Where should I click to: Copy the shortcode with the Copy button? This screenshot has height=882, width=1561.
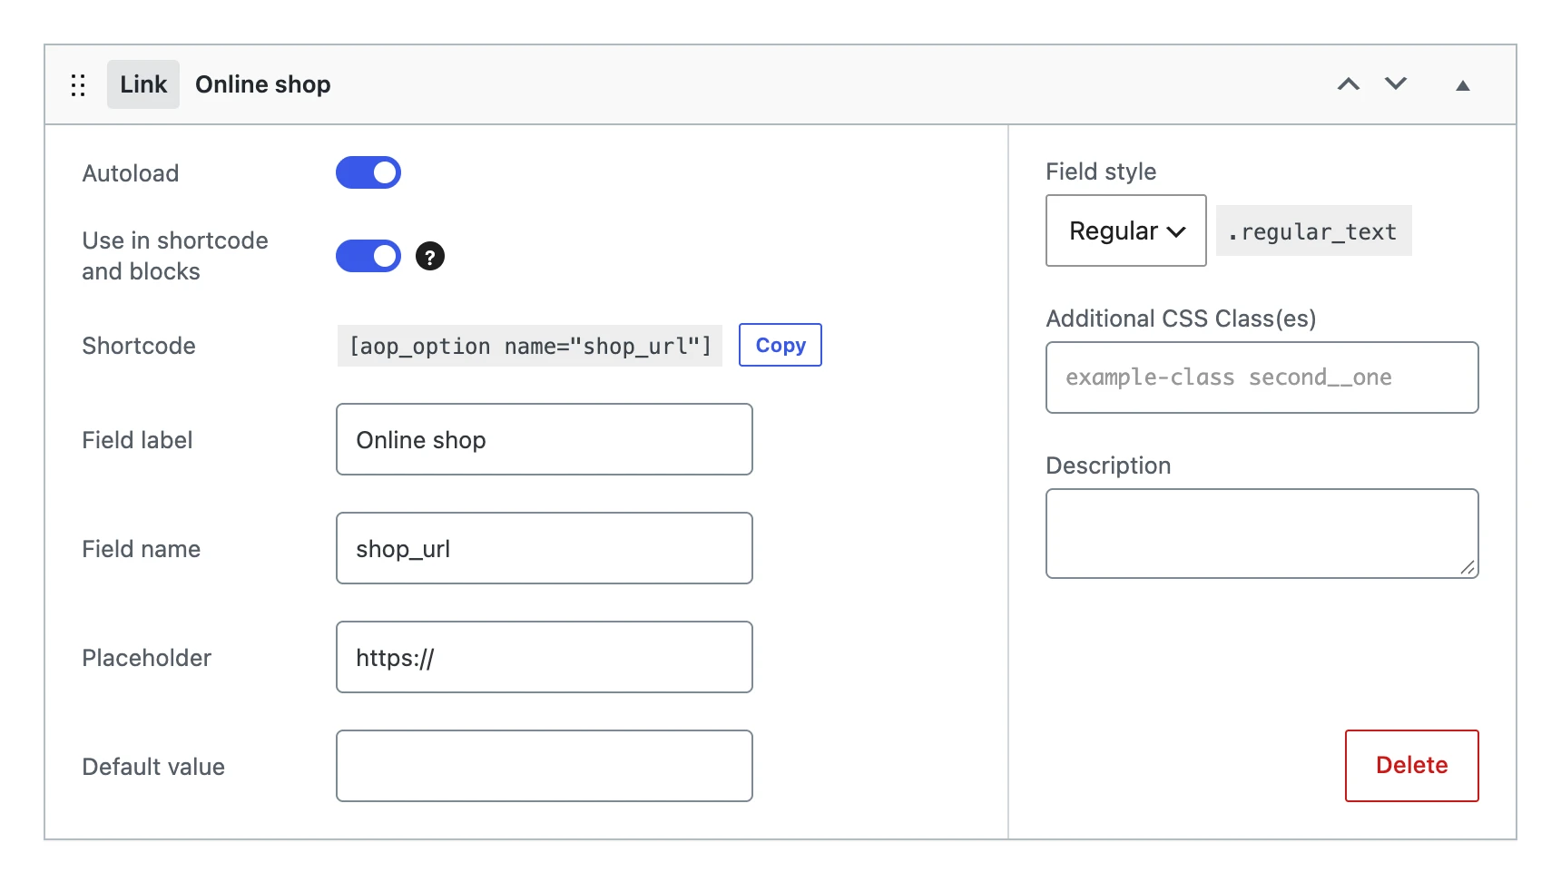tap(780, 345)
